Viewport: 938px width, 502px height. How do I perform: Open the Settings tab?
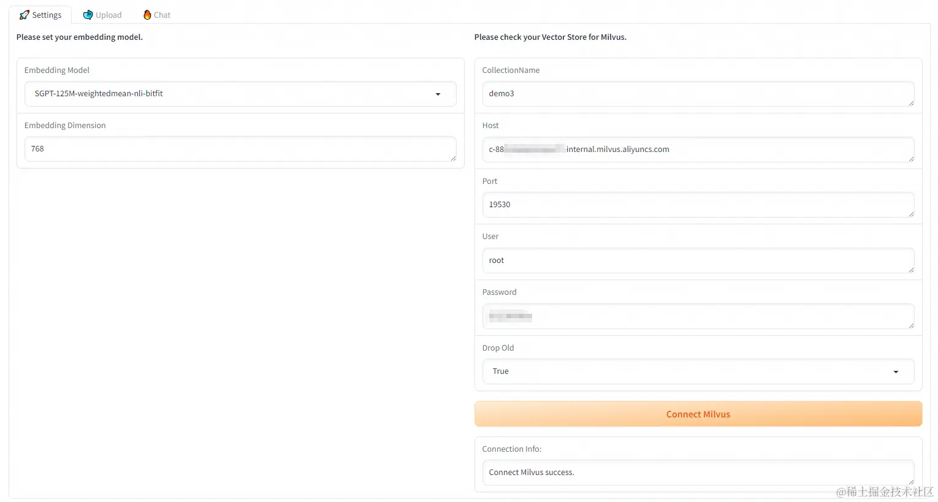[x=40, y=15]
